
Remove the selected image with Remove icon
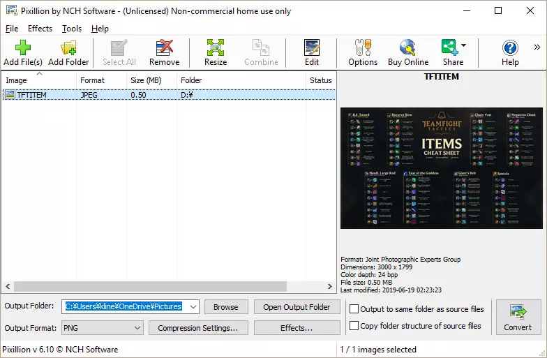click(x=165, y=47)
